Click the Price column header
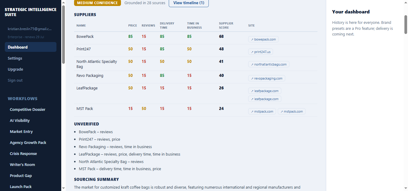 133,26
